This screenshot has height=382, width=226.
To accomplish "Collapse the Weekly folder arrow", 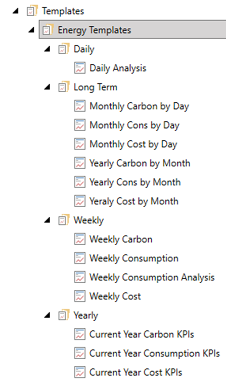I will (x=47, y=220).
